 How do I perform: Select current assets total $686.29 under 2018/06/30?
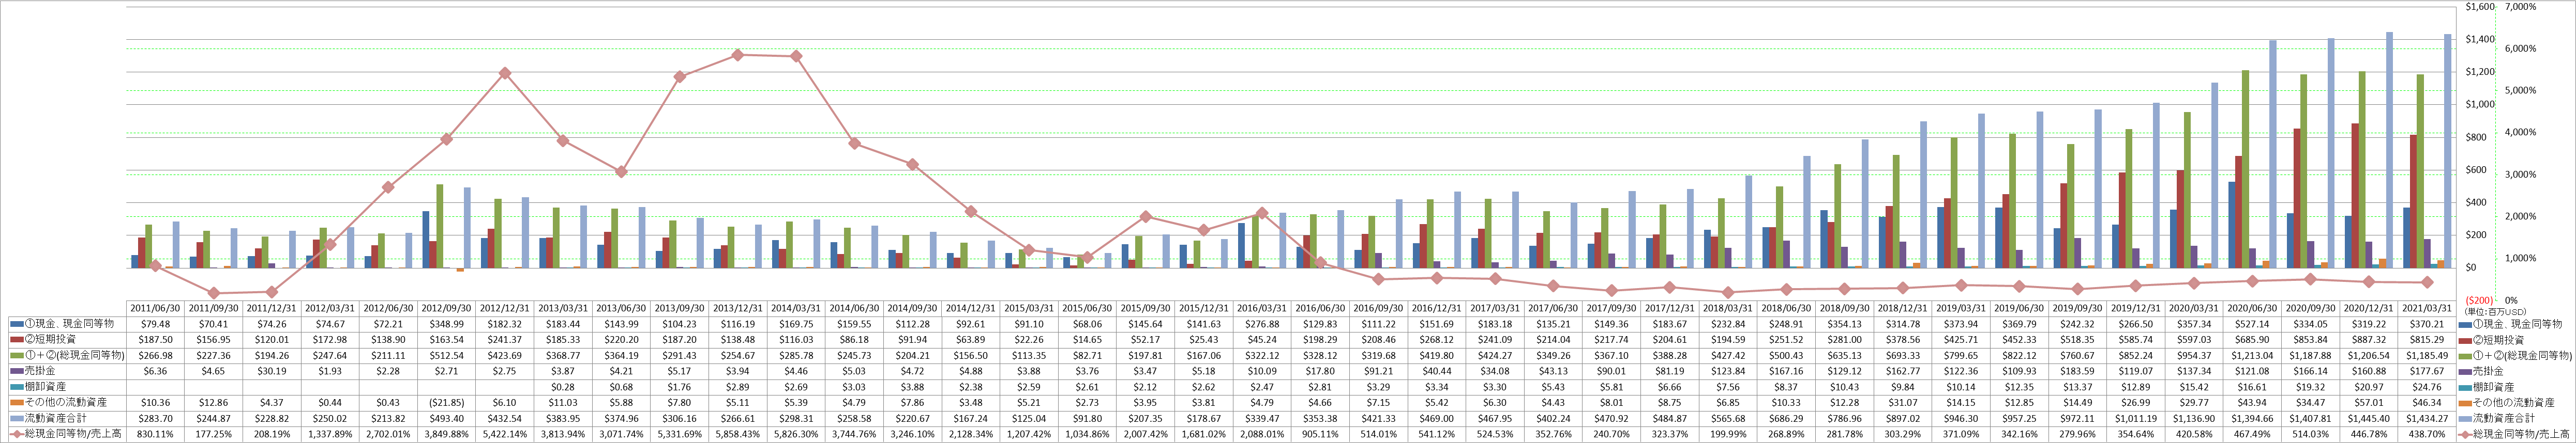click(x=1786, y=418)
